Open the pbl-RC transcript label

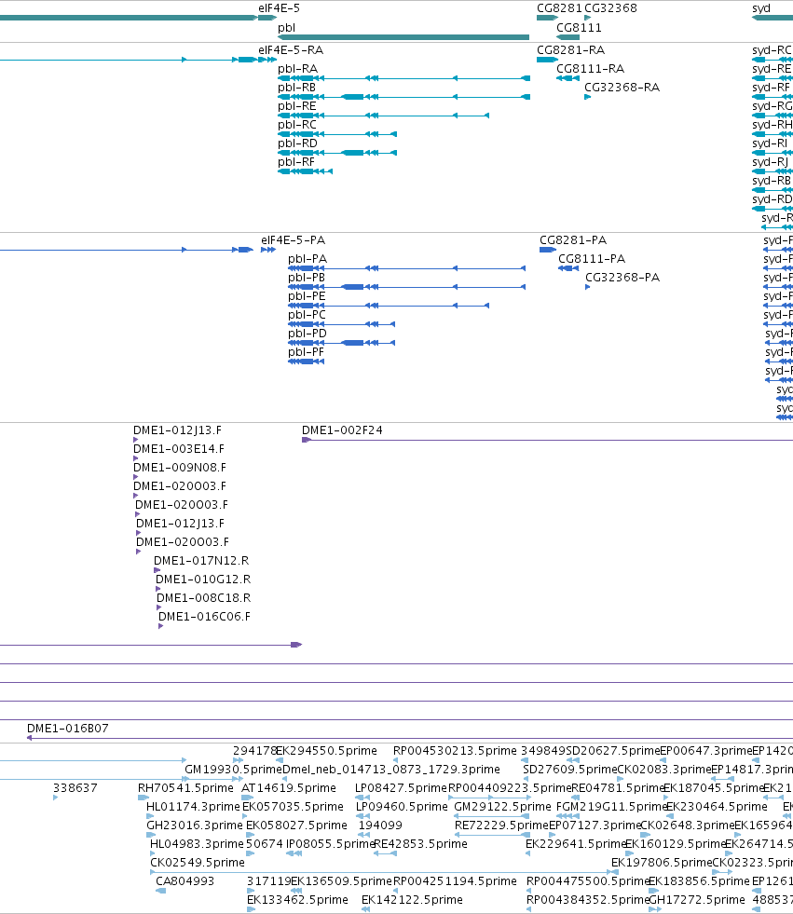coord(296,125)
